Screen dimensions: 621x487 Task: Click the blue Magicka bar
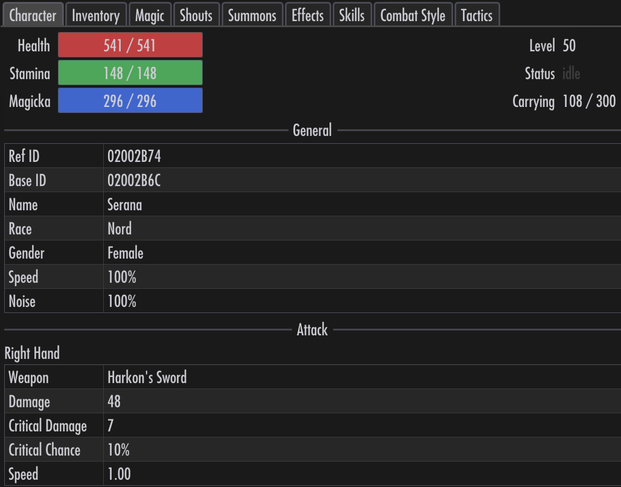(x=130, y=101)
